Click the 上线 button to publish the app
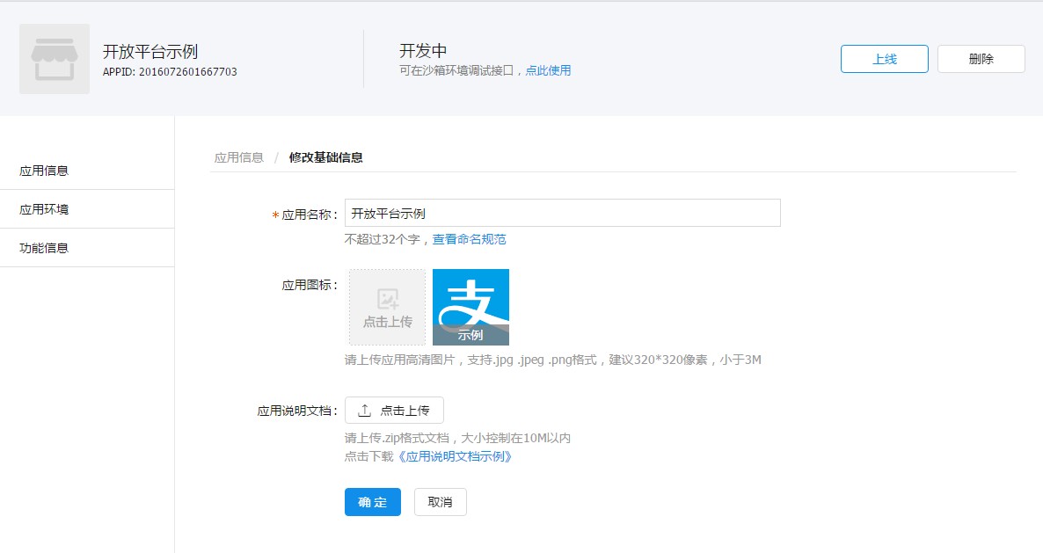This screenshot has width=1043, height=553. [884, 59]
